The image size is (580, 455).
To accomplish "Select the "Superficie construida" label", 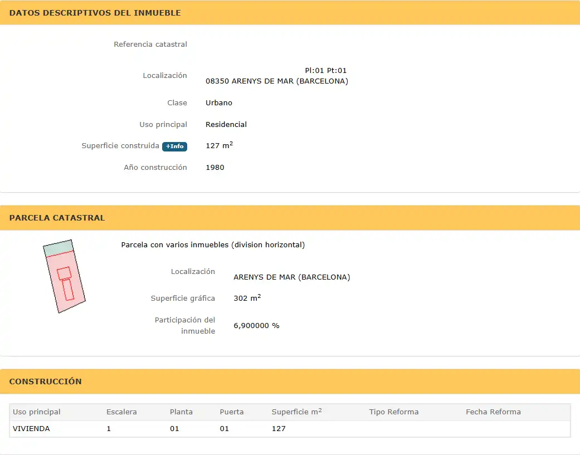I will tap(120, 145).
